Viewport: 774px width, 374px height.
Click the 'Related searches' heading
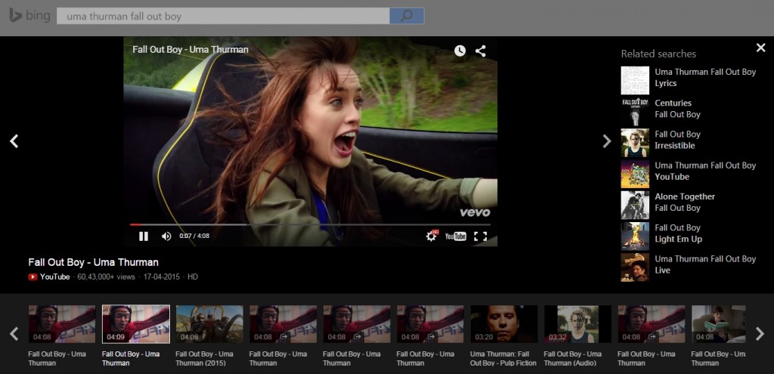click(x=658, y=54)
